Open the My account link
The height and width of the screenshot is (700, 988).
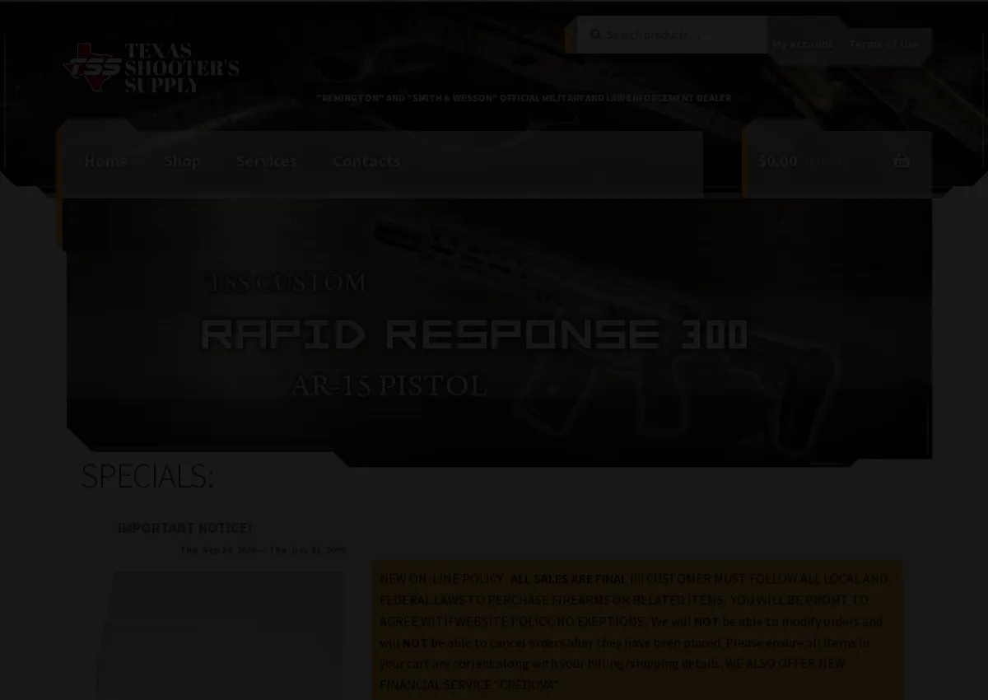tap(803, 44)
